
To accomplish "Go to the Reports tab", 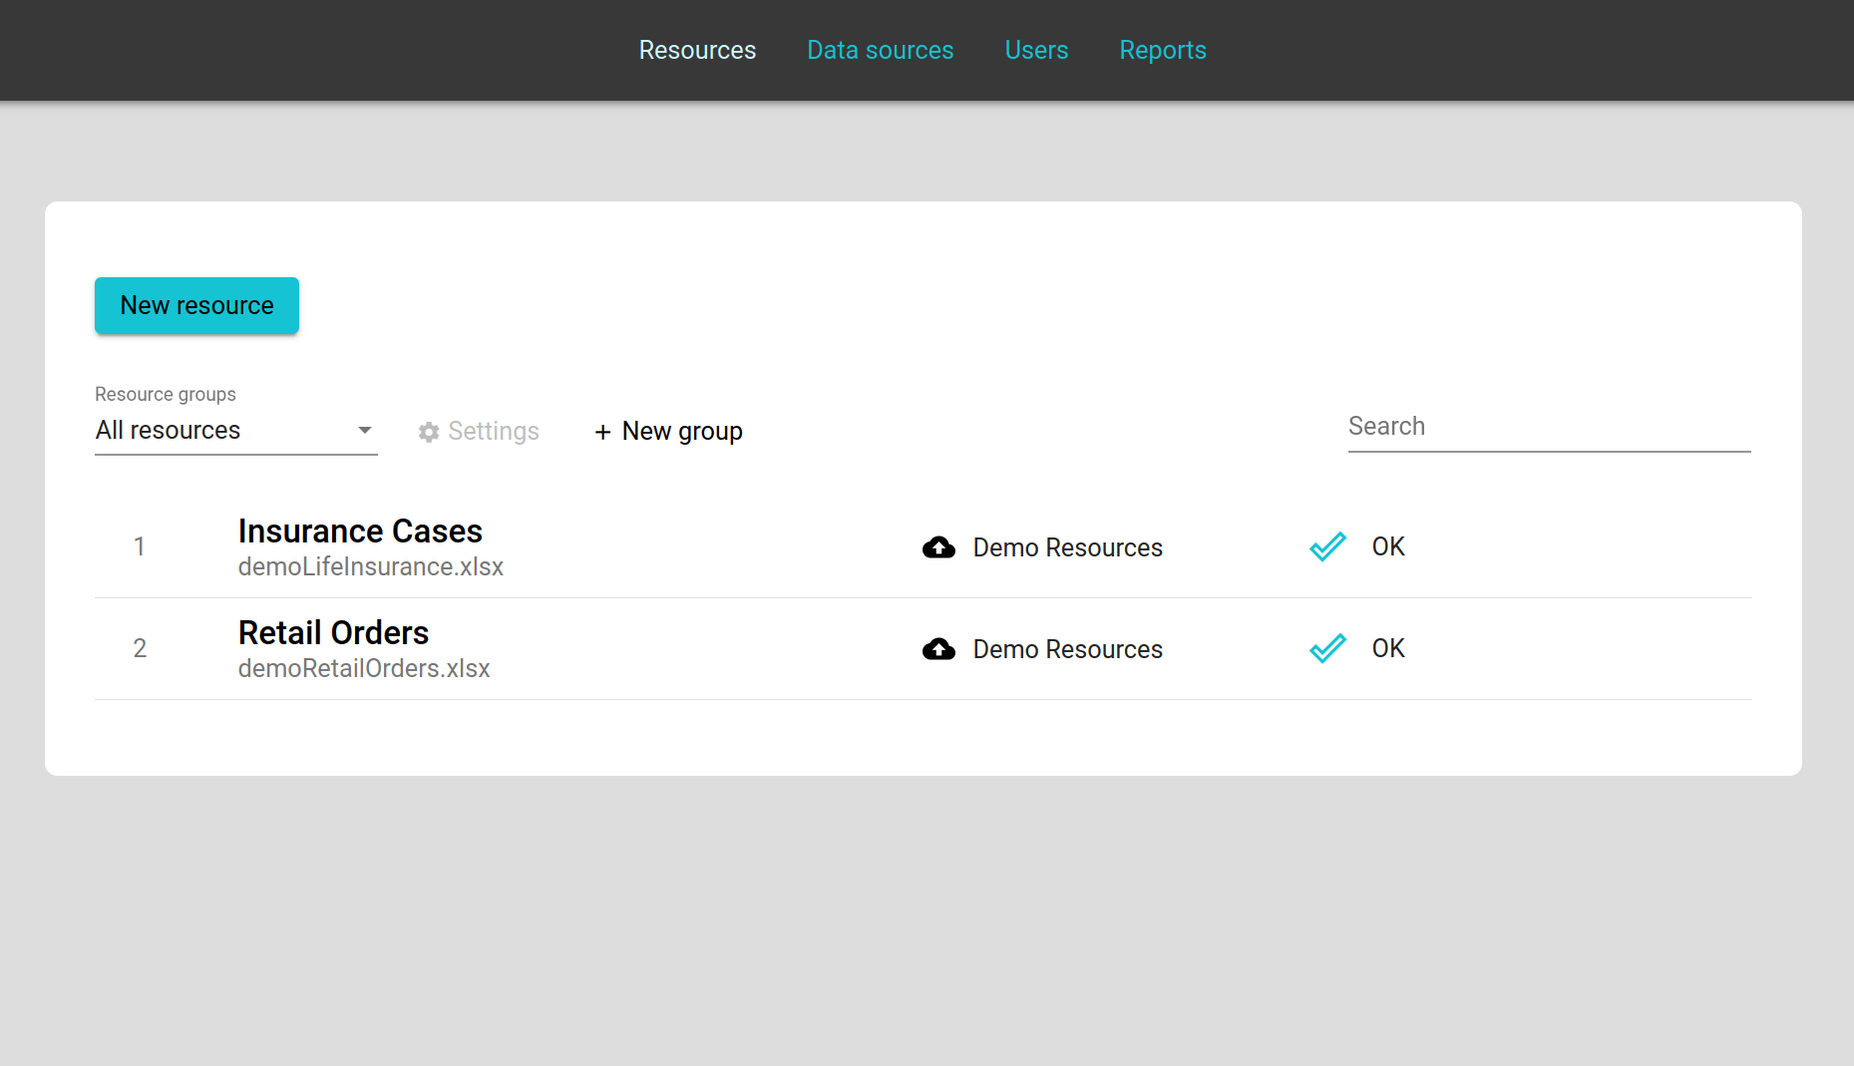I will pyautogui.click(x=1162, y=50).
